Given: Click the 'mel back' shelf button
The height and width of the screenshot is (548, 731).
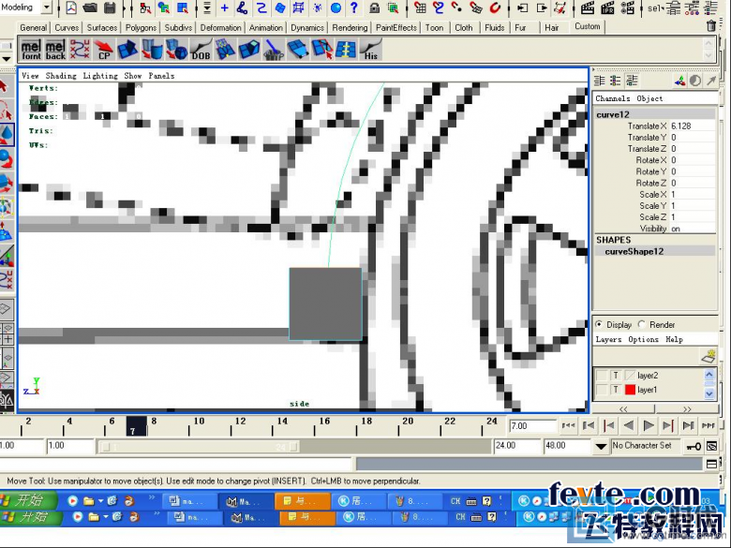Looking at the screenshot, I should [55, 50].
